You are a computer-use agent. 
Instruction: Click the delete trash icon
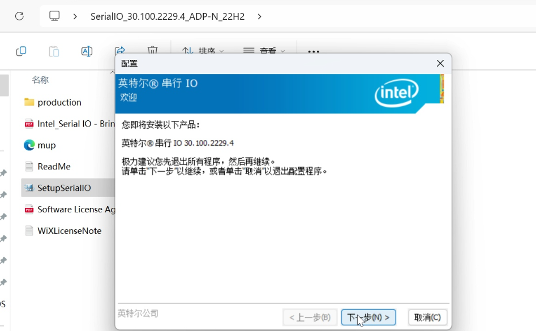click(x=152, y=51)
